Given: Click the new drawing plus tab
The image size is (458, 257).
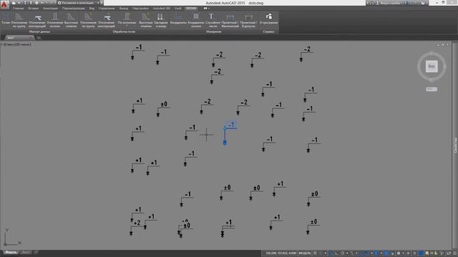Looking at the screenshot, I should (38, 38).
